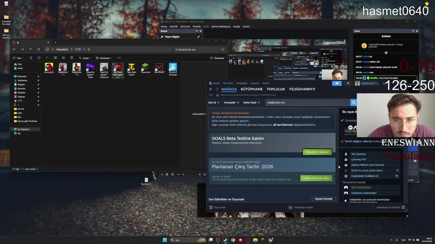Image resolution: width=435 pixels, height=244 pixels.
Task: Click Tek Oyunculu feature link
Action: click(x=358, y=154)
